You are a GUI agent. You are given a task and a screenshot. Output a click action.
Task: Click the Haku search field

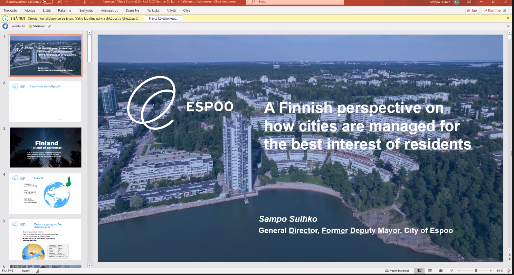pos(295,2)
